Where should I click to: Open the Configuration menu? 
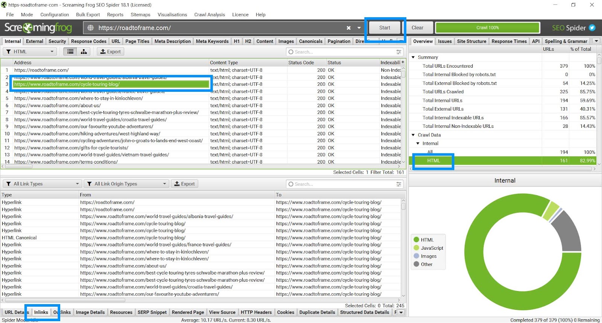(55, 15)
